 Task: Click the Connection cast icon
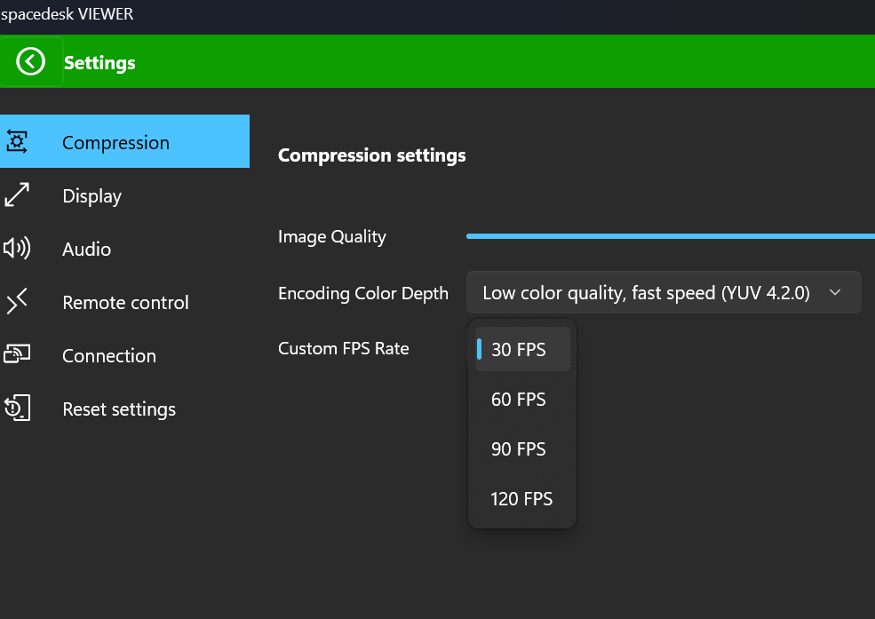click(17, 355)
